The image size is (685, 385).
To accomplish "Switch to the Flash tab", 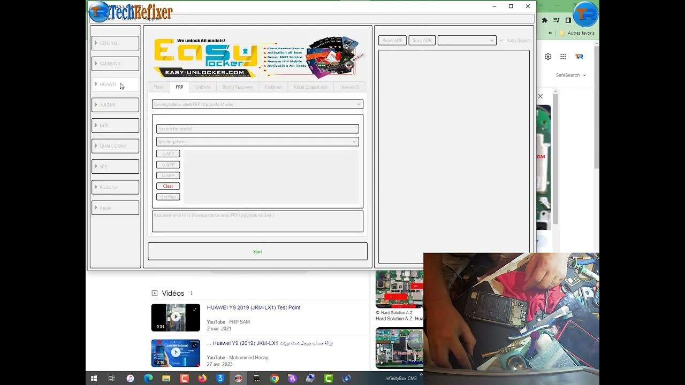I will pos(158,87).
